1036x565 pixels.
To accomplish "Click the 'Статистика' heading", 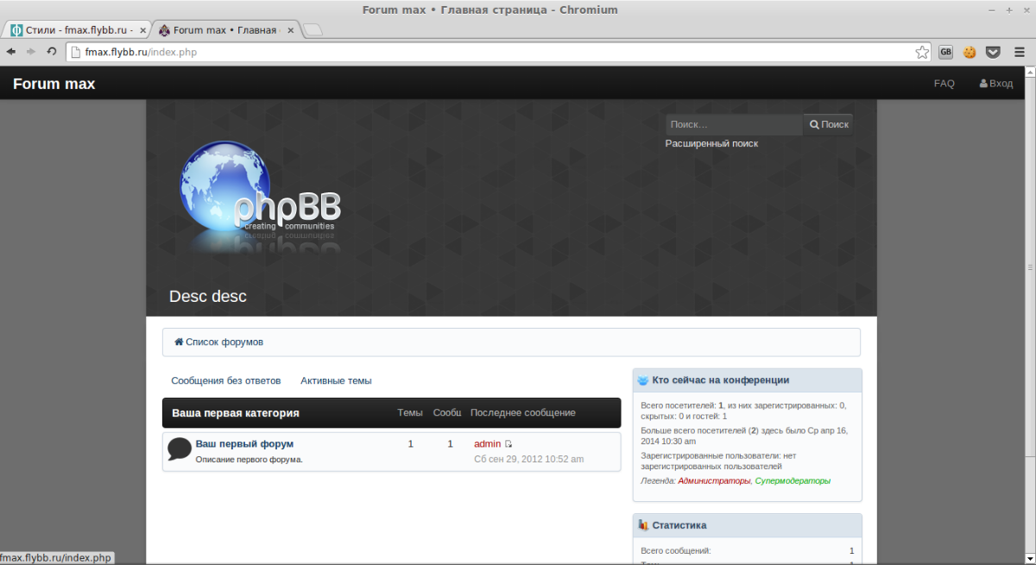I will tap(679, 525).
